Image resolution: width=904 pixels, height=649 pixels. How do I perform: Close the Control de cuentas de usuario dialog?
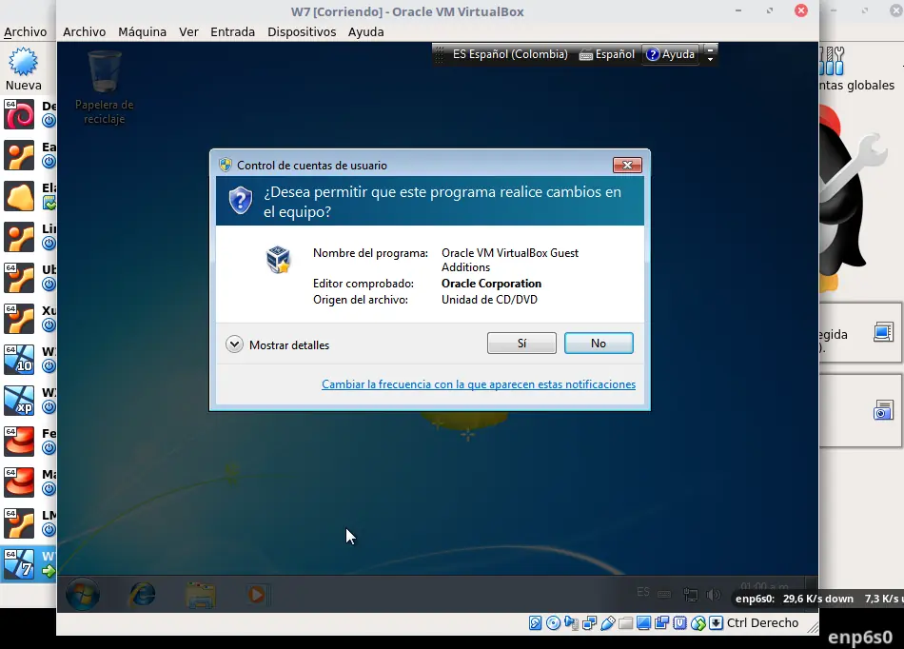(x=627, y=166)
